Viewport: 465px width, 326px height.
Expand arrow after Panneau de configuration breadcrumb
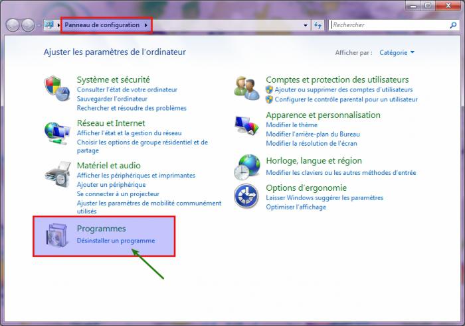[x=146, y=25]
